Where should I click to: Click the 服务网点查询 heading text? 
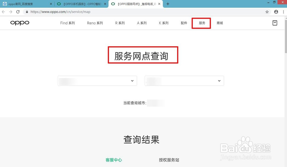pos(141,56)
